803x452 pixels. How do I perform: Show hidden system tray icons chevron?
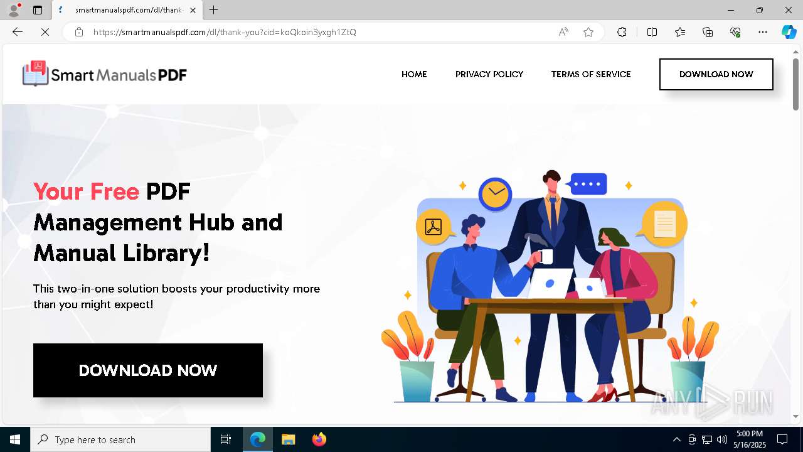tap(676, 439)
